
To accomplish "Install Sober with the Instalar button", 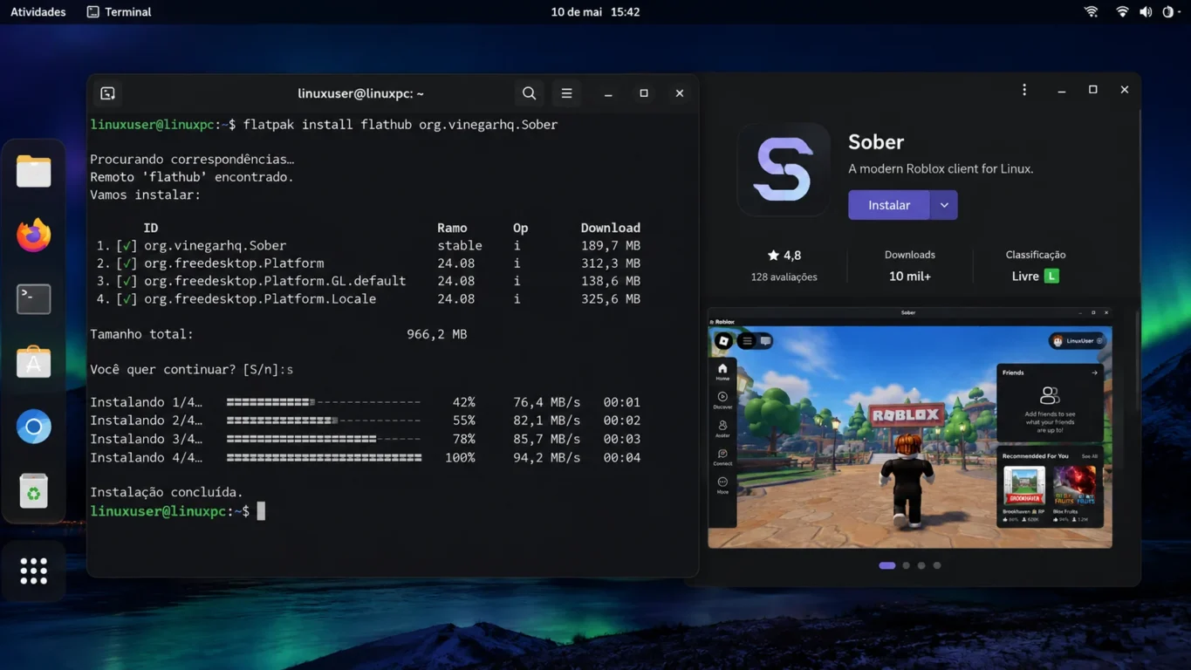I will pos(889,205).
